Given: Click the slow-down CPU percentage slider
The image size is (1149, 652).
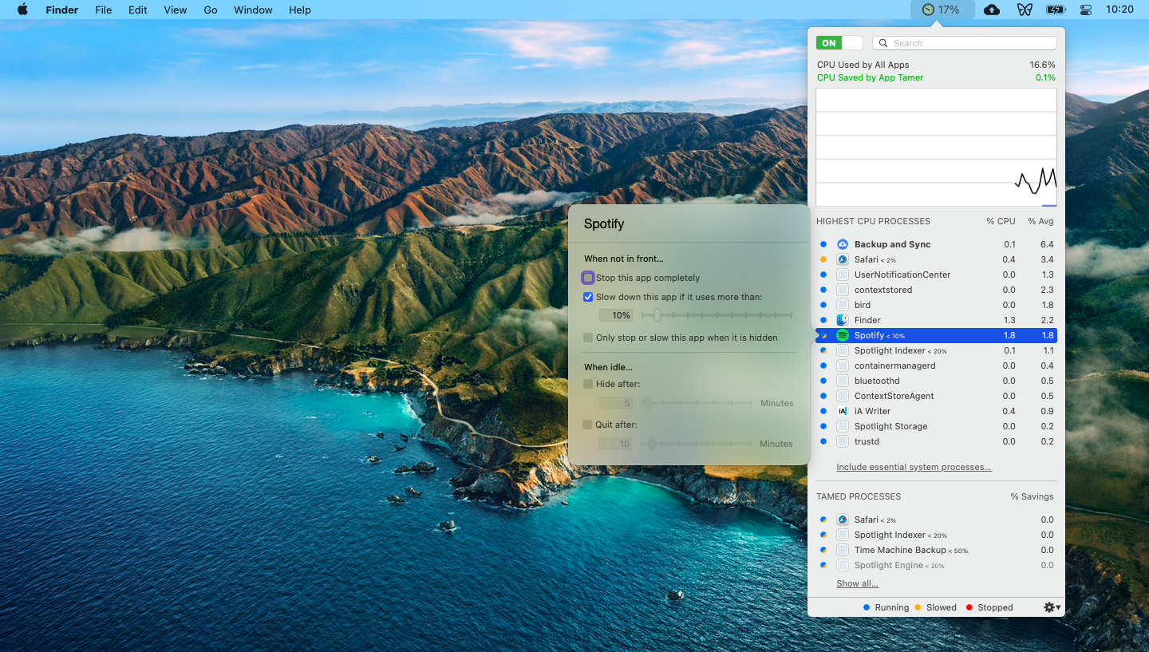Looking at the screenshot, I should [x=717, y=315].
